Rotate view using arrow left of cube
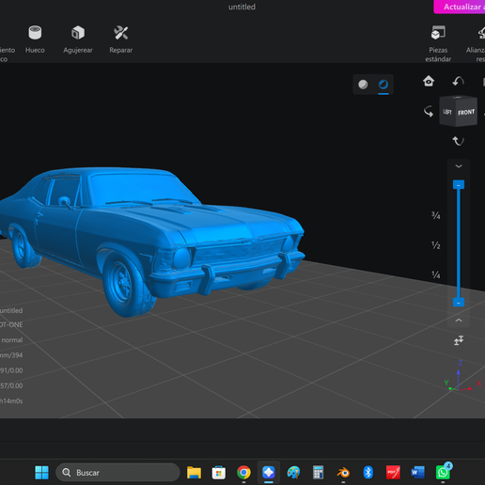 pos(429,111)
